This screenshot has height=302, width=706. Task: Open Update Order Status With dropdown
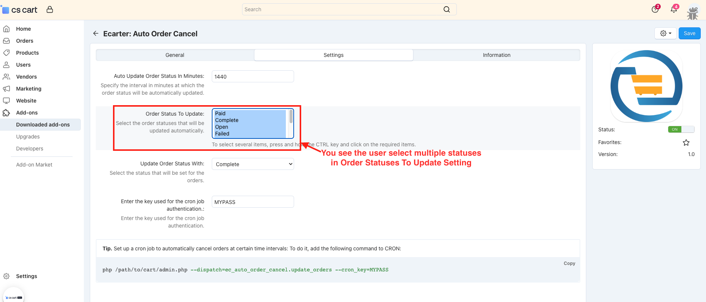253,164
